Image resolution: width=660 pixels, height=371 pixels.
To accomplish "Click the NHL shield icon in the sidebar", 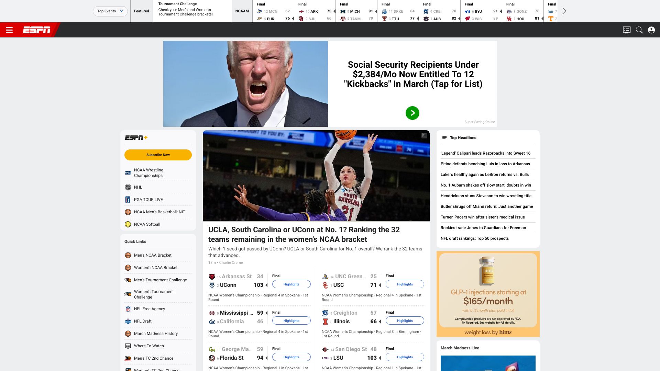I will [128, 187].
